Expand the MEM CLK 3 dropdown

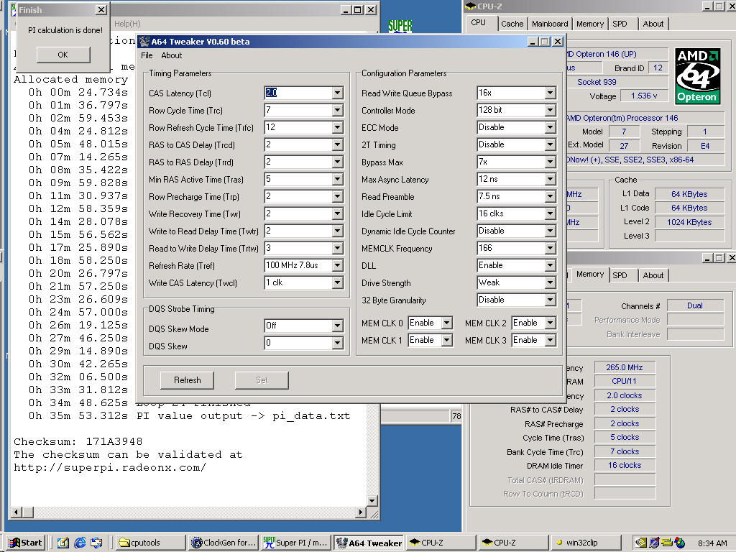click(x=550, y=340)
